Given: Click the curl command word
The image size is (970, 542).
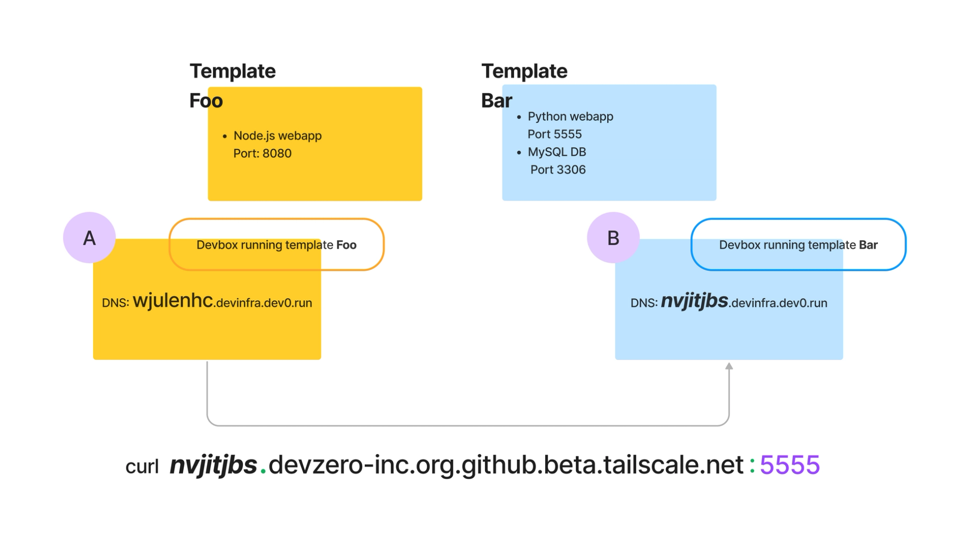Looking at the screenshot, I should [x=142, y=467].
